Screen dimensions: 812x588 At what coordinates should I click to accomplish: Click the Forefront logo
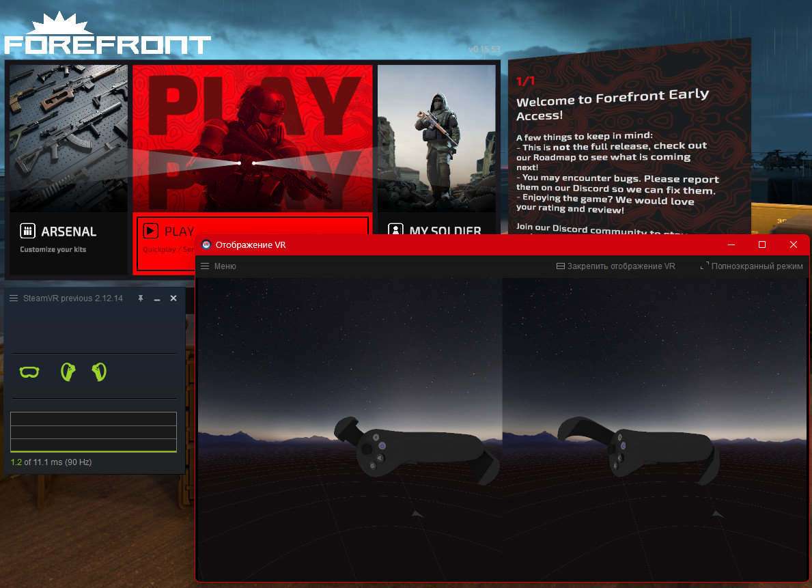[x=107, y=35]
